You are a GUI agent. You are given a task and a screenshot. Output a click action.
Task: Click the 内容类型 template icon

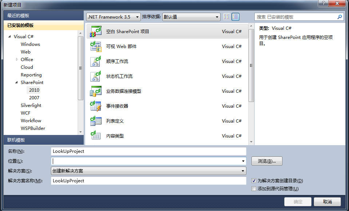click(x=96, y=135)
